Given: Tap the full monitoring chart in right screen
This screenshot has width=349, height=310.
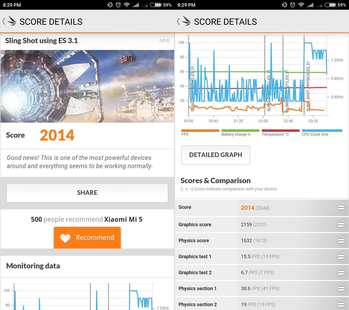Looking at the screenshot, I should (261, 79).
